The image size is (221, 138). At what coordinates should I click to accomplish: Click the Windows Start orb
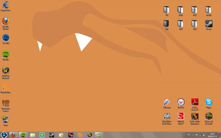coord(5,135)
